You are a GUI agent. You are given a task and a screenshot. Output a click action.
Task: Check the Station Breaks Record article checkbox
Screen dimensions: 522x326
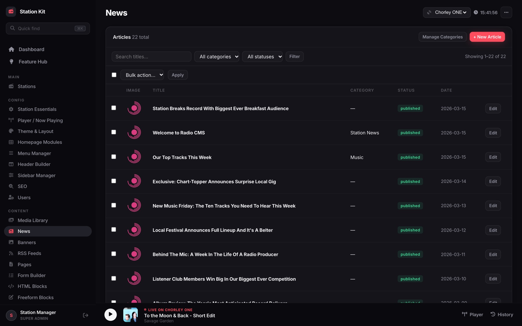click(114, 108)
